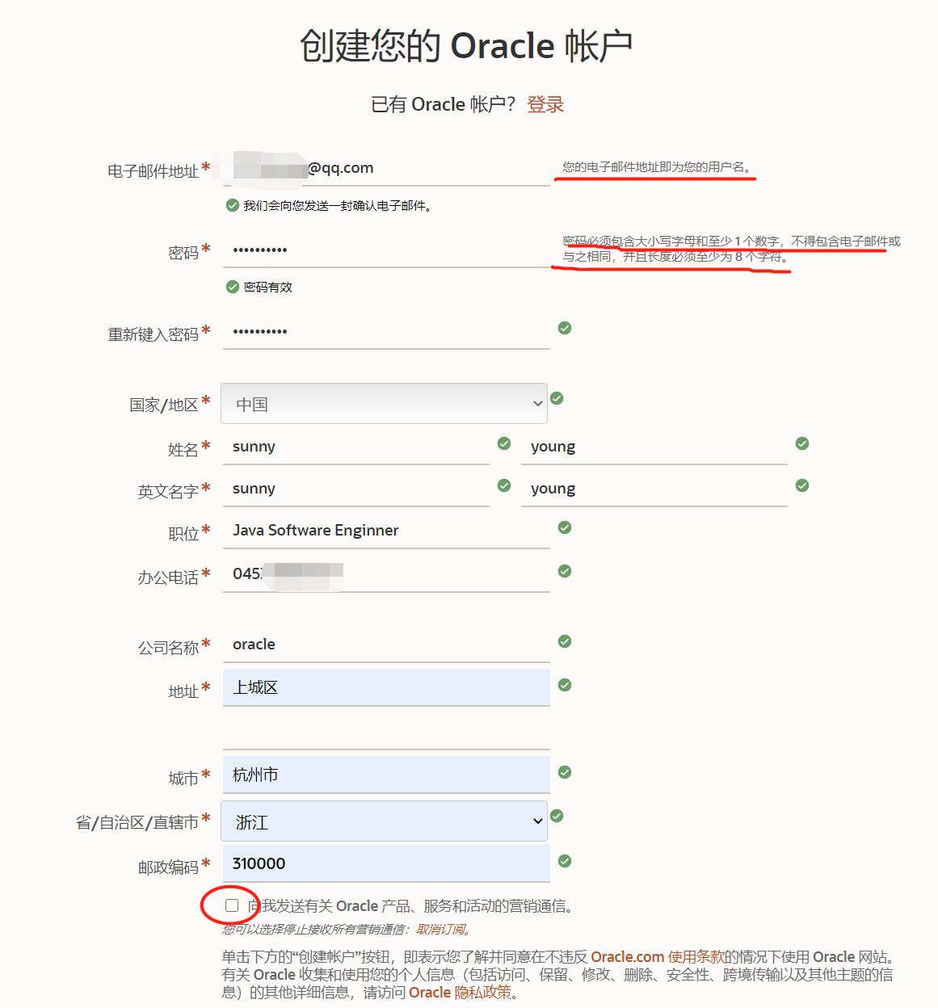938x1008 pixels.
Task: Click the green check beside the confirmation email message
Action: point(233,205)
